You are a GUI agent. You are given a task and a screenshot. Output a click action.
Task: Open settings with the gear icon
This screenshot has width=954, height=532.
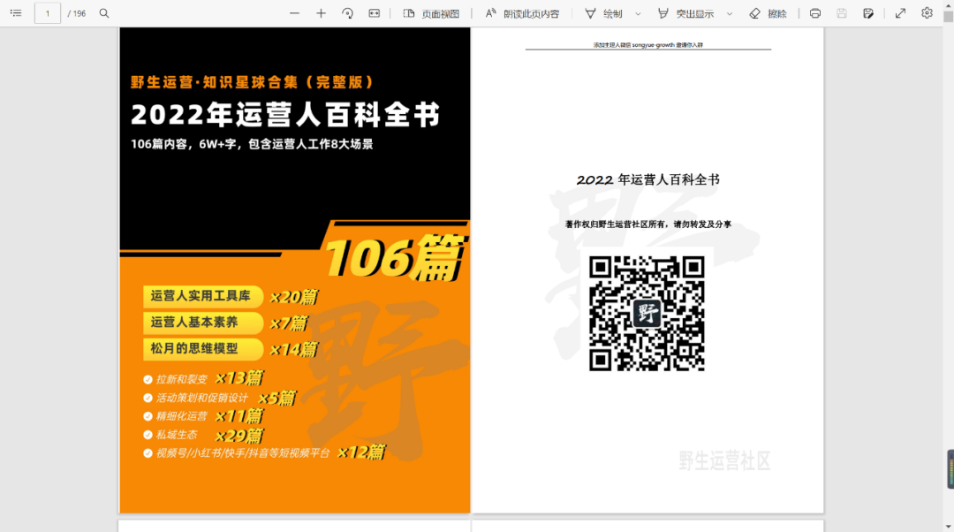tap(927, 12)
